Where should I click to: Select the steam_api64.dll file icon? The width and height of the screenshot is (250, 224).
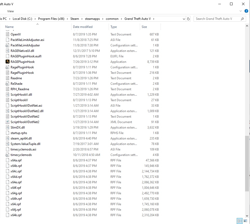click(x=7, y=138)
